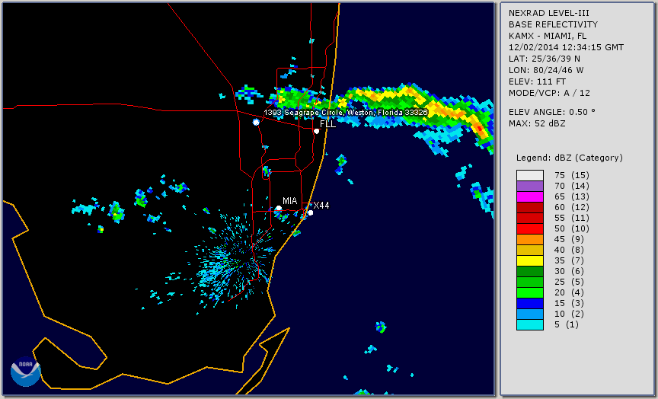Click the FLL airport marker dot
Screen dimensions: 658x399
point(316,131)
